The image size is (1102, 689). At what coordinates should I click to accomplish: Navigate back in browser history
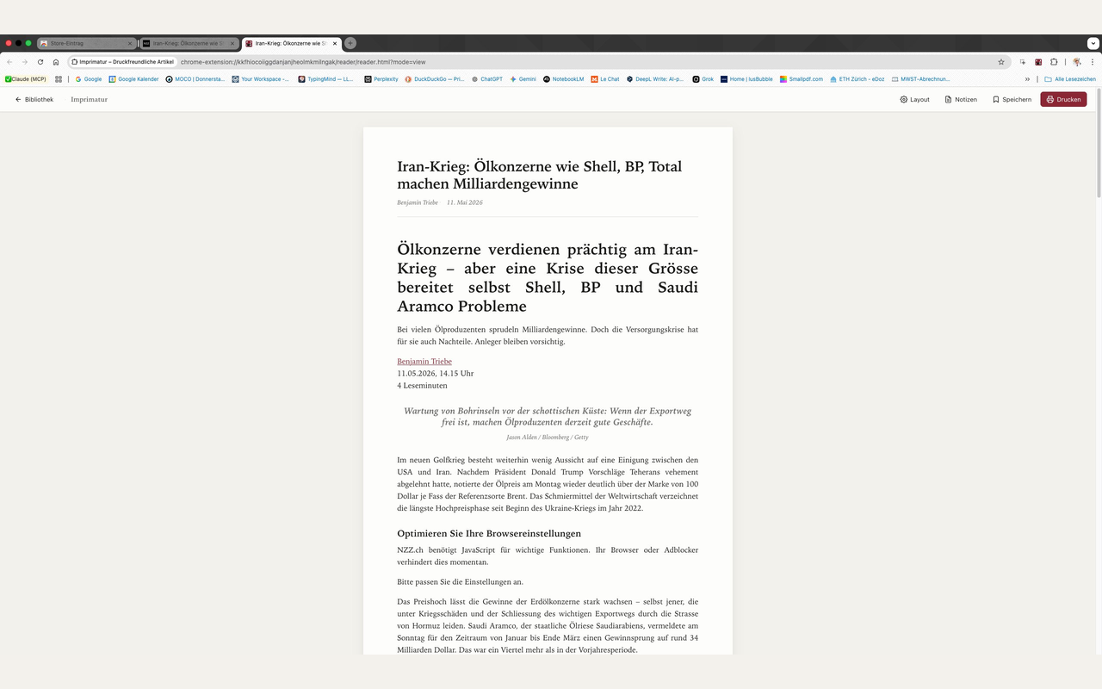pos(9,62)
